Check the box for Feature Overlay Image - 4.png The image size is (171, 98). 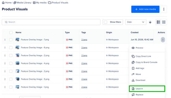pyautogui.click(x=11, y=63)
